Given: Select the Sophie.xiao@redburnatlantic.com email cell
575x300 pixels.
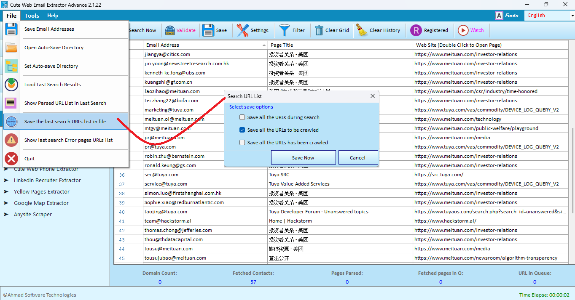Looking at the screenshot, I should [205, 202].
